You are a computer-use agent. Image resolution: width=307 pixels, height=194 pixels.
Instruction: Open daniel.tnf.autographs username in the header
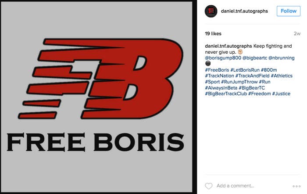point(244,11)
